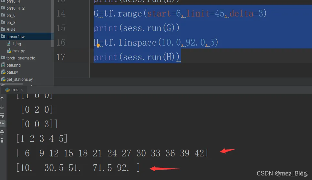Screen dimensions: 312x180
Task: Click value '42' in range output
Action: pos(199,153)
